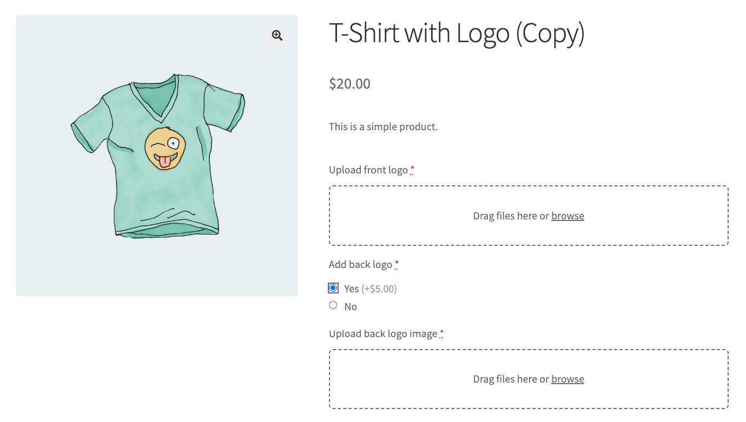Image resolution: width=746 pixels, height=422 pixels.
Task: Click the T-Shirt with Logo (Copy) title
Action: click(457, 34)
